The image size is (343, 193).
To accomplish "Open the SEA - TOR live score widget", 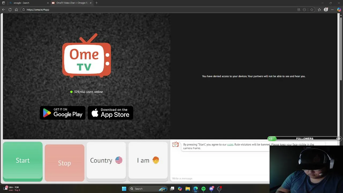I will pos(12,189).
